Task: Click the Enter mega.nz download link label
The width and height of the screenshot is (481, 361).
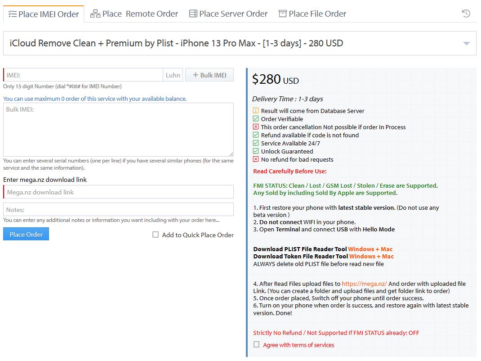Action: tap(45, 180)
